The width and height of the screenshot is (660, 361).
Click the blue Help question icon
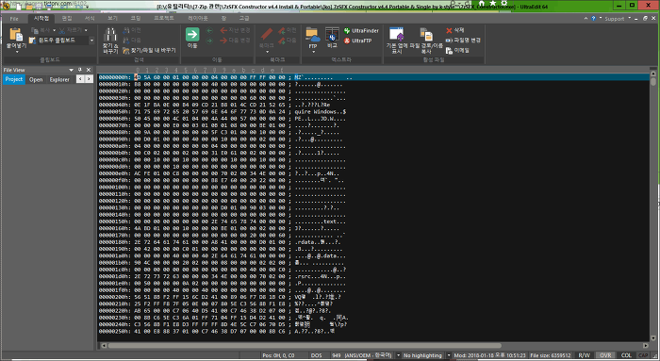pyautogui.click(x=593, y=19)
